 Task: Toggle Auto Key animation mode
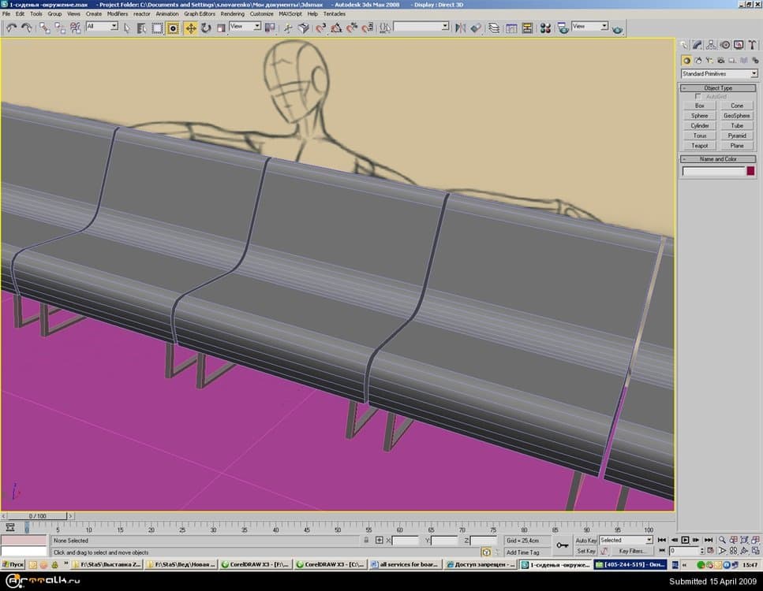click(585, 541)
